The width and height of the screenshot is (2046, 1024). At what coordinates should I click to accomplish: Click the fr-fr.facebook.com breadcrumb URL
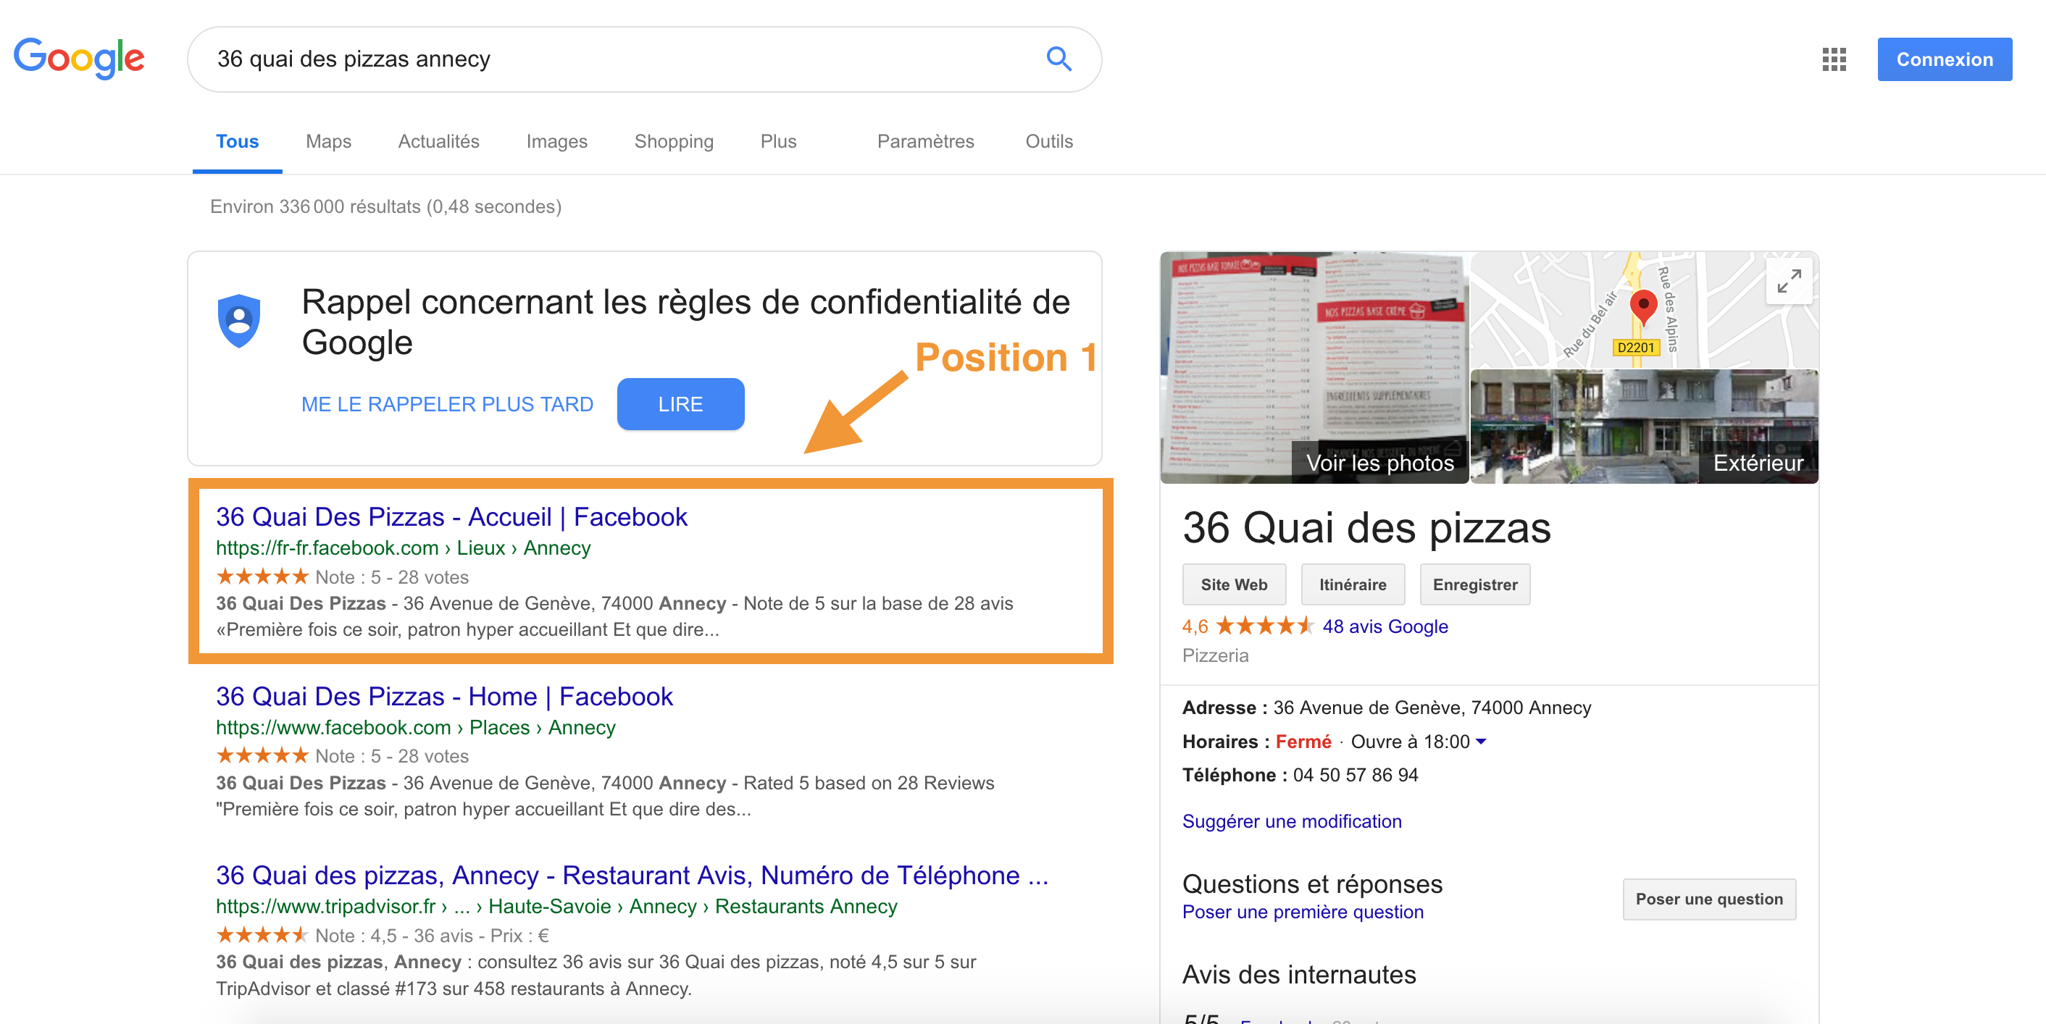coord(403,547)
